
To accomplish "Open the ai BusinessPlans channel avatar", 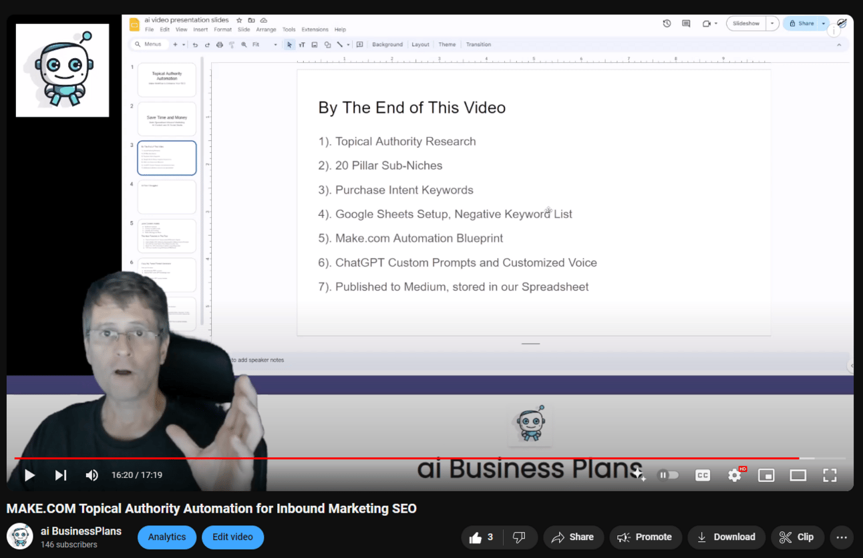I will tap(20, 537).
